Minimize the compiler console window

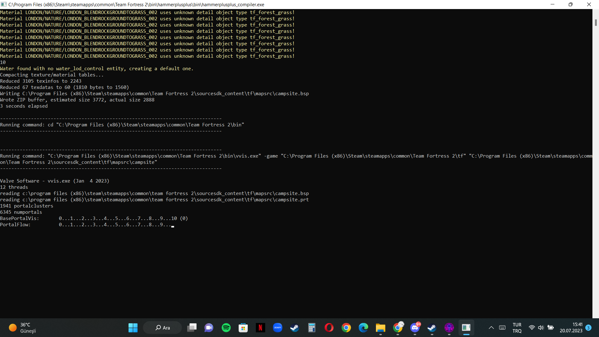click(x=553, y=4)
